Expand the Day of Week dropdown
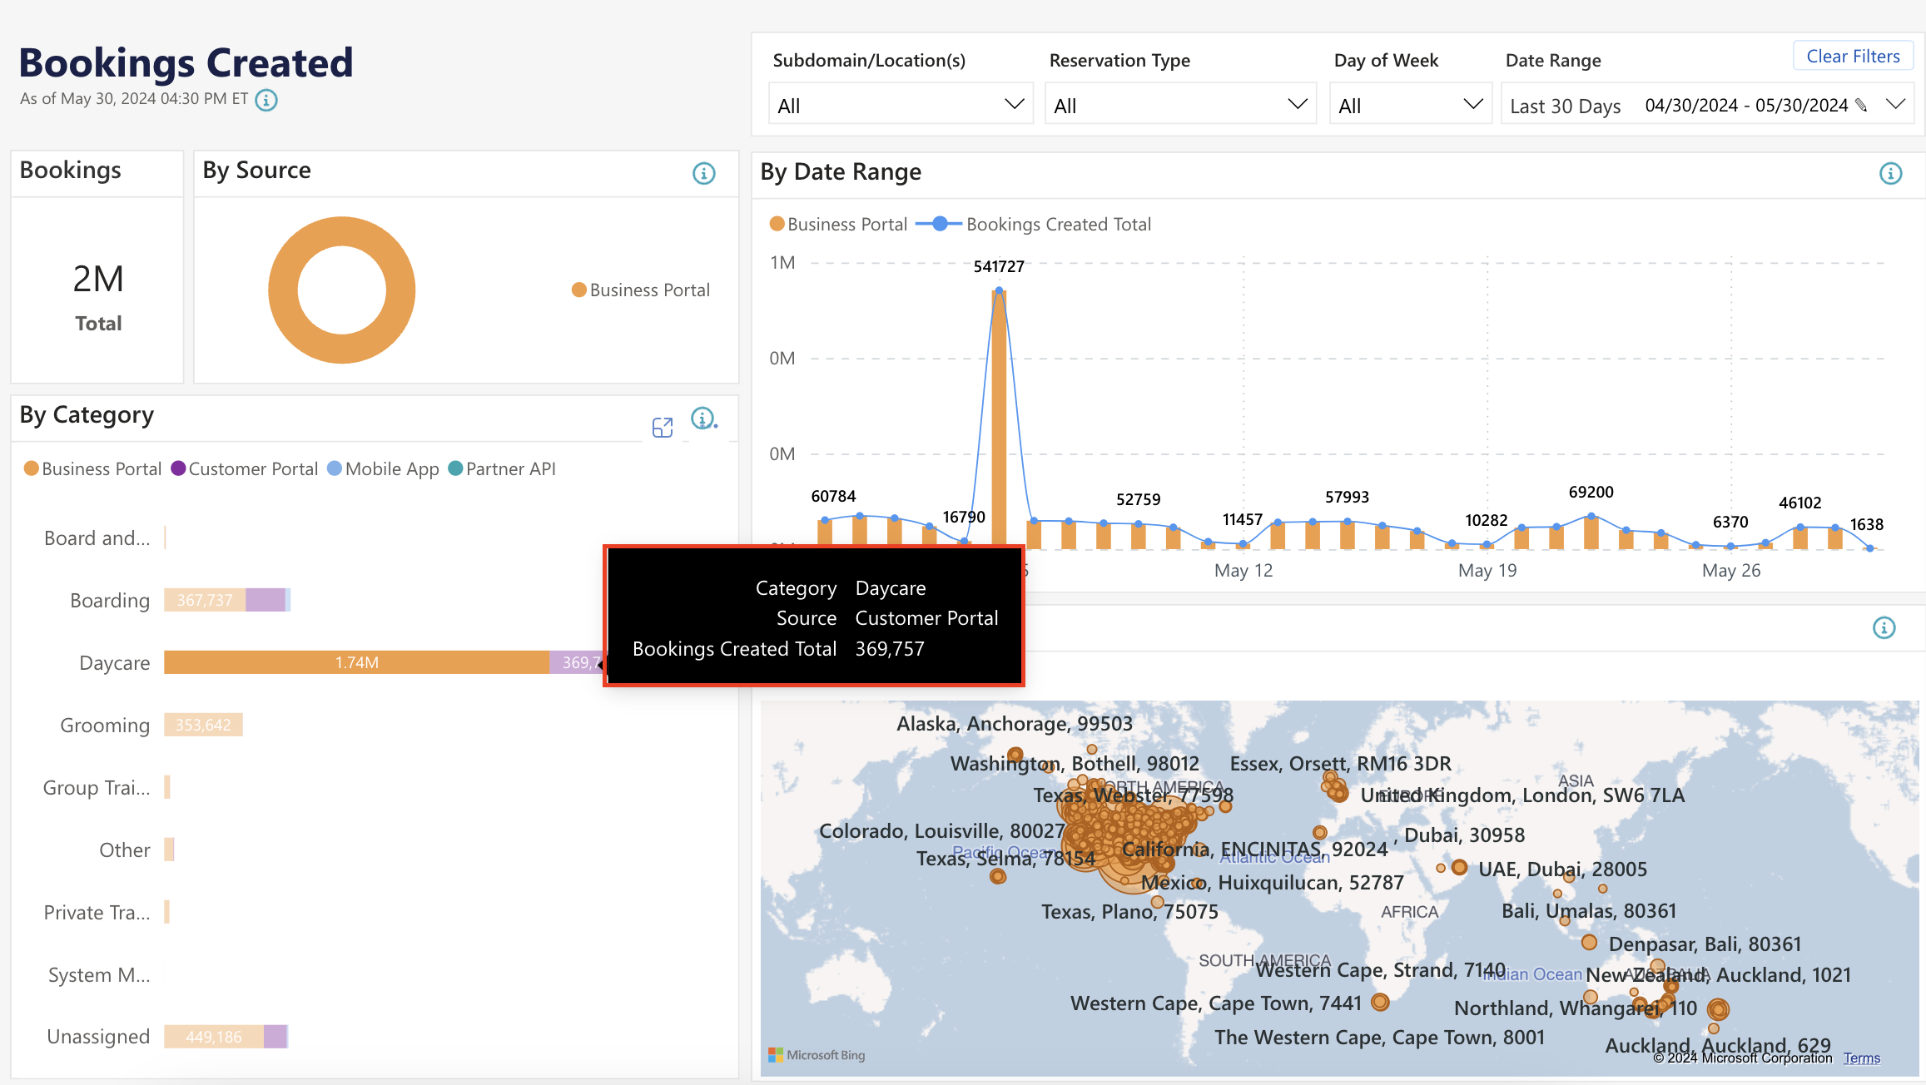1926x1085 pixels. (x=1411, y=105)
